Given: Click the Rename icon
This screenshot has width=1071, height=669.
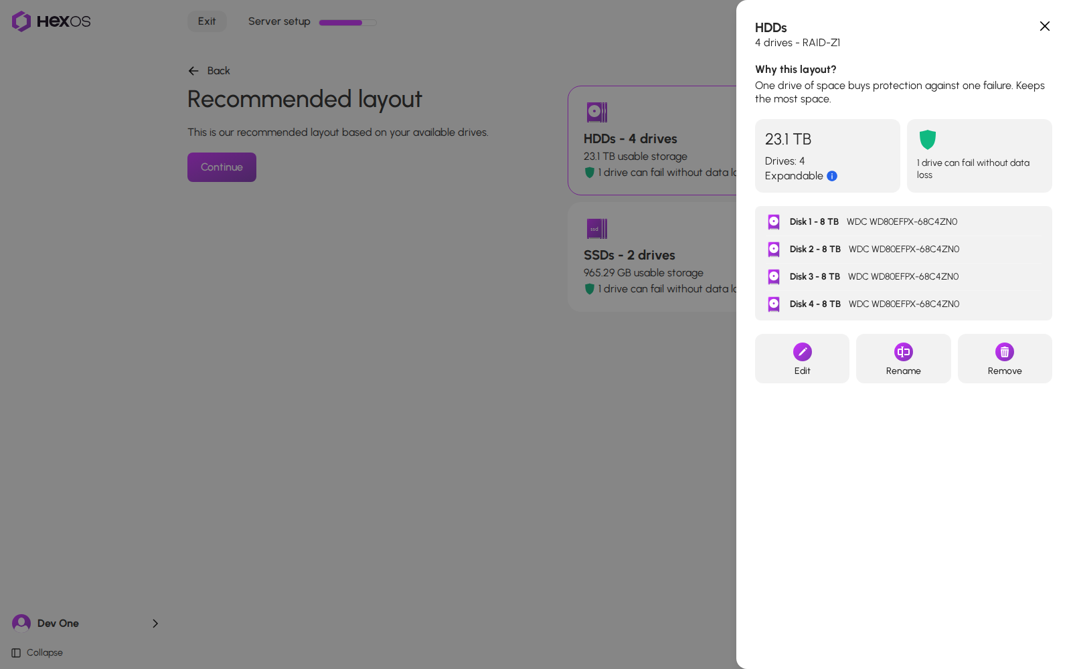Looking at the screenshot, I should click(904, 352).
